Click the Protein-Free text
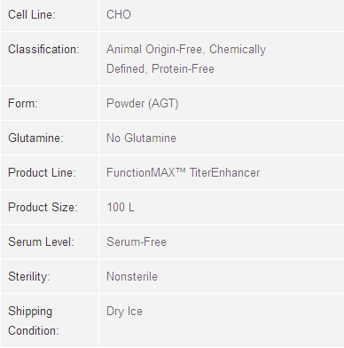The height and width of the screenshot is (348, 344). [183, 68]
